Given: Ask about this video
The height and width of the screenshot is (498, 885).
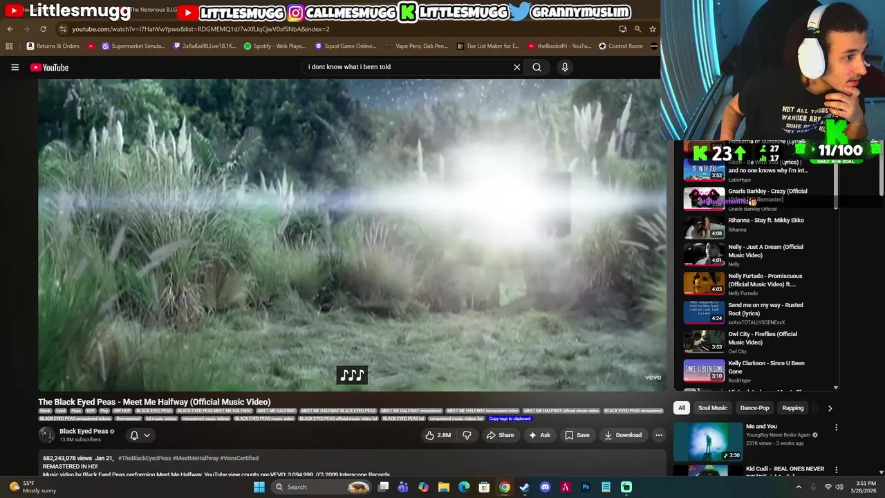Looking at the screenshot, I should [x=539, y=435].
